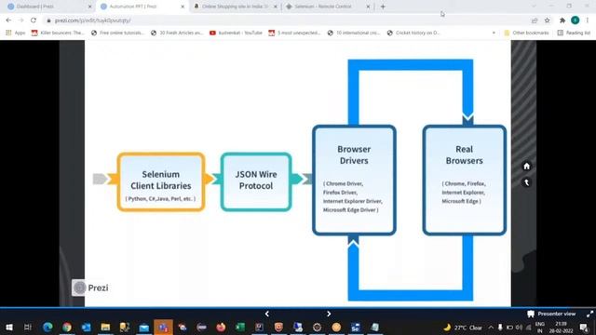
Task: Open the Windows Start menu
Action: (8, 327)
